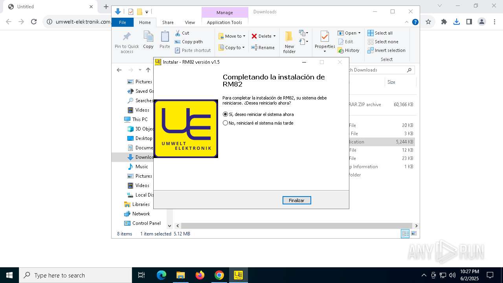Click Select all in ribbon
503x283 pixels.
[x=380, y=33]
